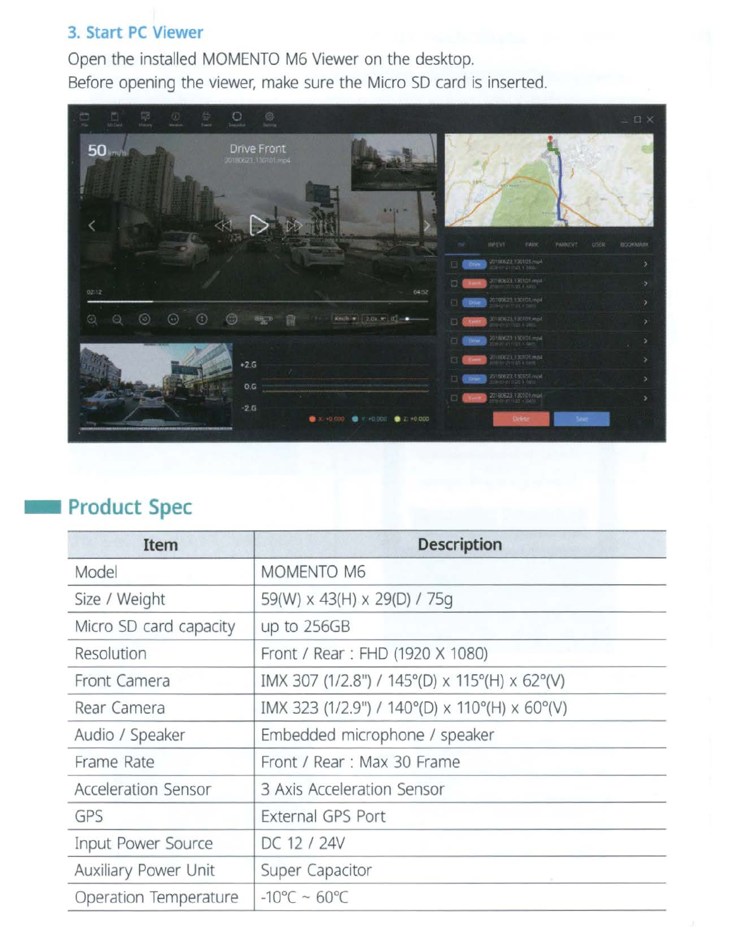Image resolution: width=734 pixels, height=950 pixels.
Task: Click the blue Drive tag on first row
Action: (x=474, y=264)
